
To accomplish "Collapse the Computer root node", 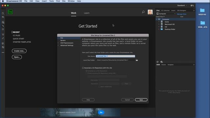I will pos(157,19).
